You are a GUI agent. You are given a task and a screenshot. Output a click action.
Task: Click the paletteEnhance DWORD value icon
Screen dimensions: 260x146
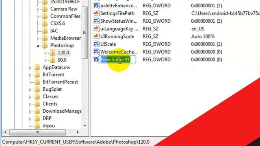[x=96, y=5]
